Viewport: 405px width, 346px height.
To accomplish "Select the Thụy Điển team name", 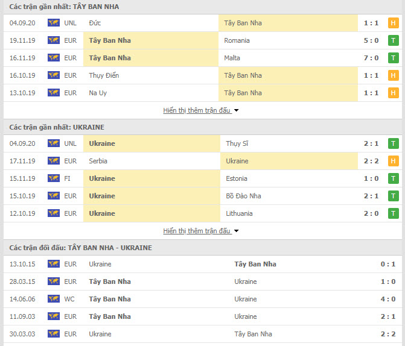I will [x=104, y=75].
